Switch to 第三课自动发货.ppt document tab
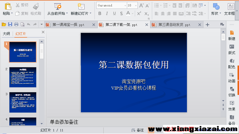The height and width of the screenshot is (134, 239). pyautogui.click(x=174, y=25)
